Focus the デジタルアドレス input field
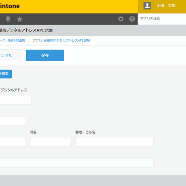Viewport: 186px width, 186px height. [x=16, y=100]
